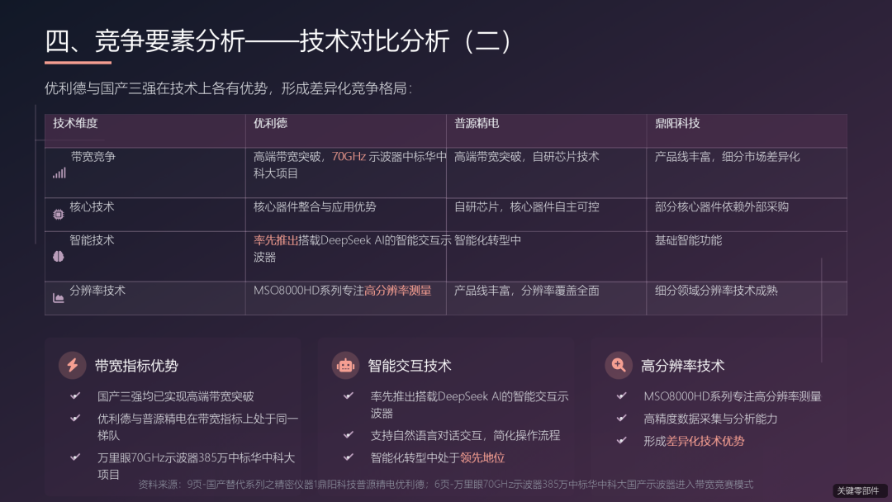Image resolution: width=892 pixels, height=502 pixels.
Task: Select the brain icon beside 智能技术
Action: coord(58,257)
